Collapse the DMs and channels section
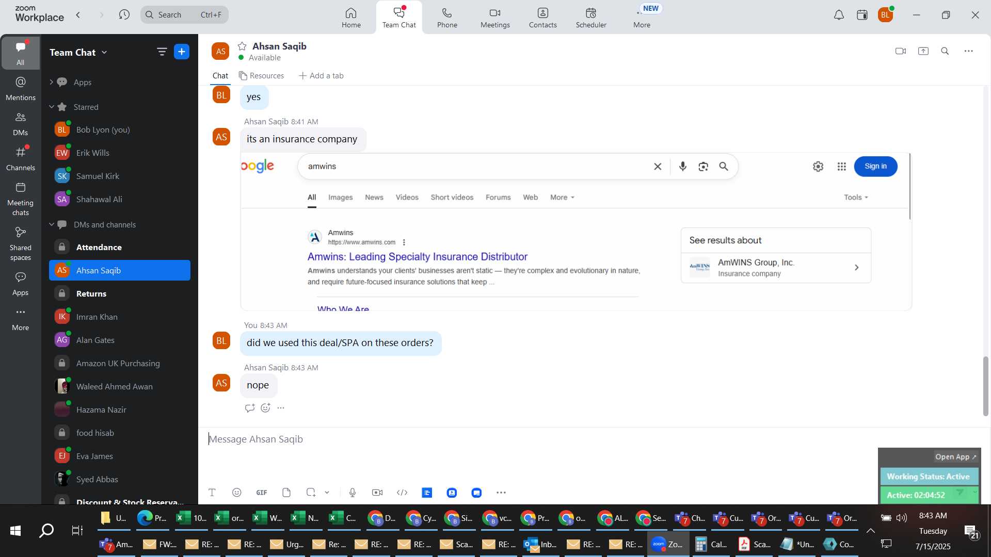The image size is (991, 557). (51, 224)
